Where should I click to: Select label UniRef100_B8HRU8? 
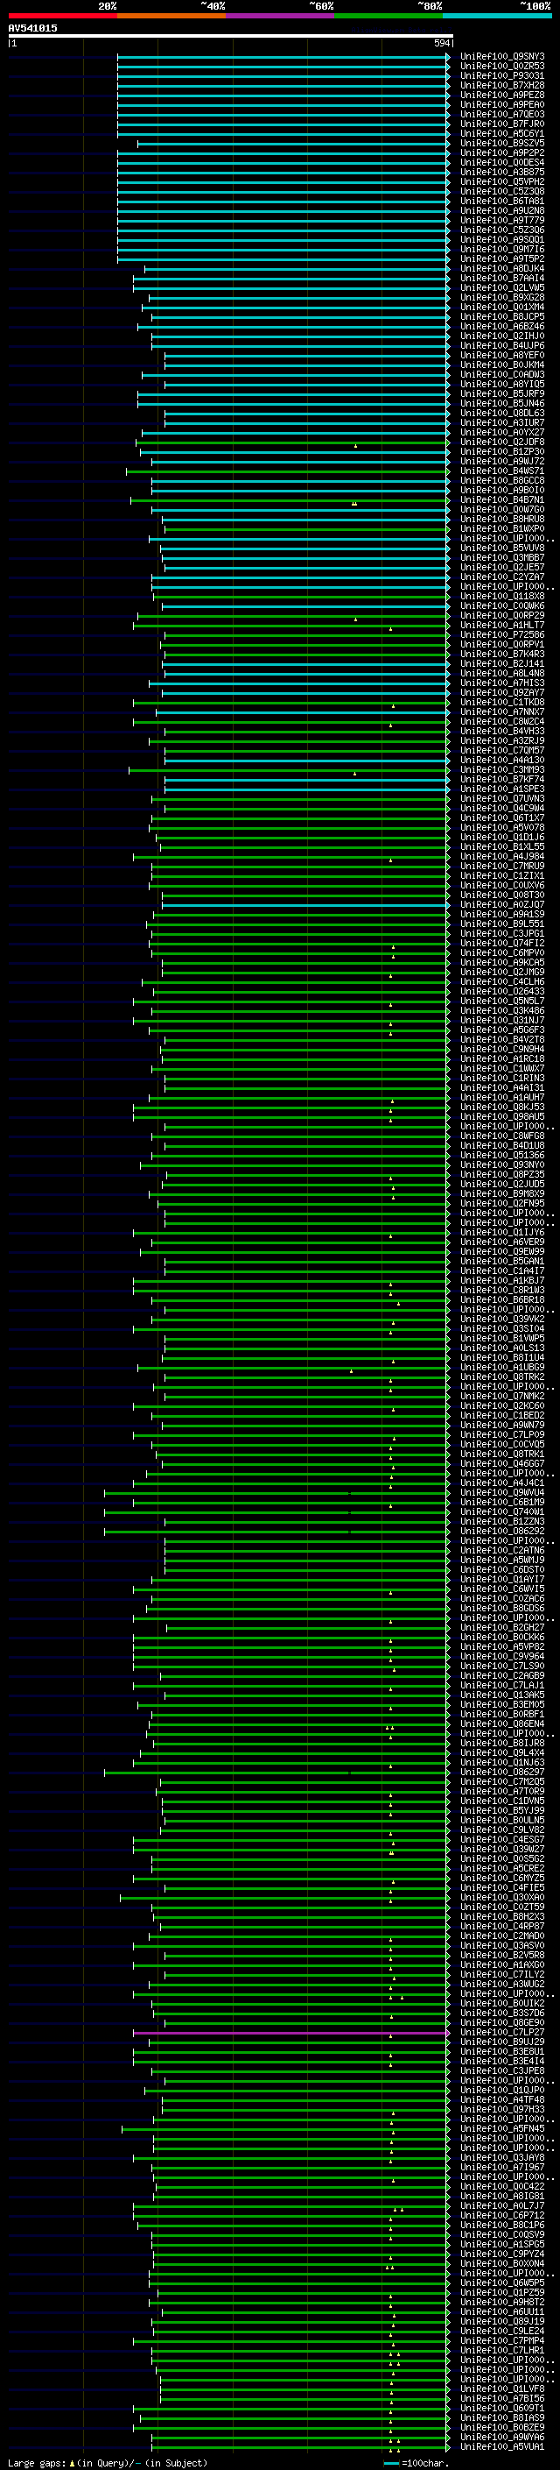click(x=501, y=520)
